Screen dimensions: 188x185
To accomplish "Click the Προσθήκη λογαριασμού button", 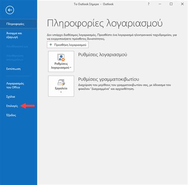I will [x=68, y=45].
